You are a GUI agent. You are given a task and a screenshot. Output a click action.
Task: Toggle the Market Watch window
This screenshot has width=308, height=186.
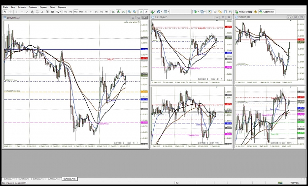click(210, 12)
